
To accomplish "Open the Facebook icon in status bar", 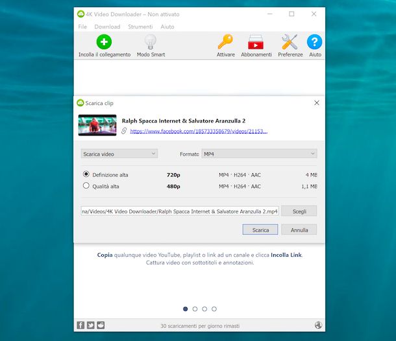I will click(x=80, y=325).
